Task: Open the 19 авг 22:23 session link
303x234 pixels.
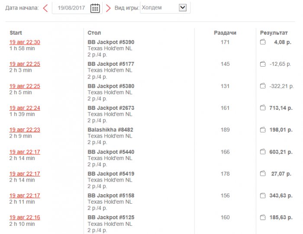Action: (x=25, y=130)
